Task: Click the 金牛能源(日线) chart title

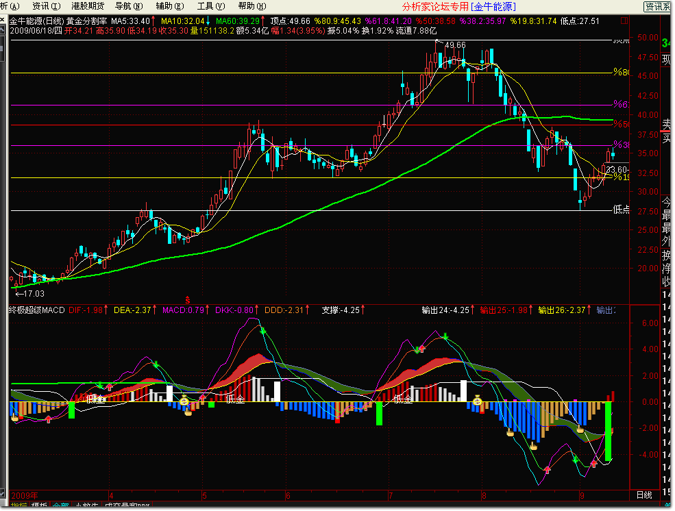Action: point(36,21)
